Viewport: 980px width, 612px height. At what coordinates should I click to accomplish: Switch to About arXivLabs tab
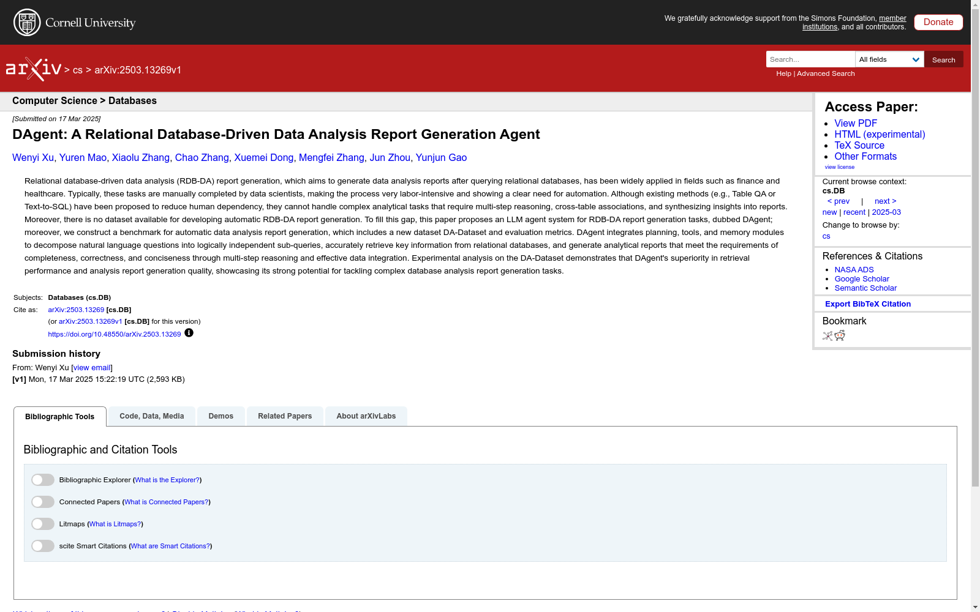pos(366,416)
